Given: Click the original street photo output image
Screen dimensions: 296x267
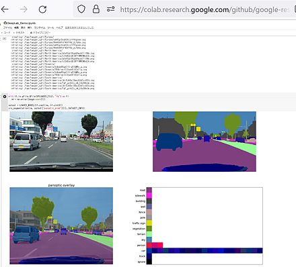Looking at the screenshot, I should pyautogui.click(x=61, y=142).
